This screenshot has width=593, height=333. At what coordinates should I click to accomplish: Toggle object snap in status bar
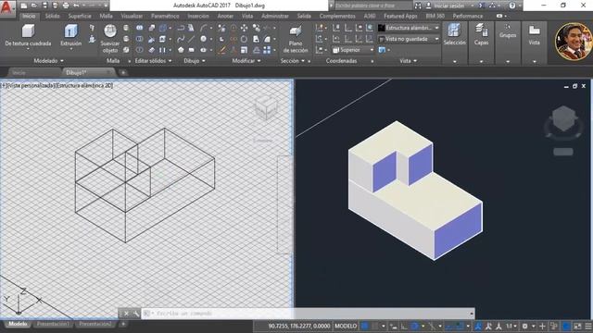[460, 326]
